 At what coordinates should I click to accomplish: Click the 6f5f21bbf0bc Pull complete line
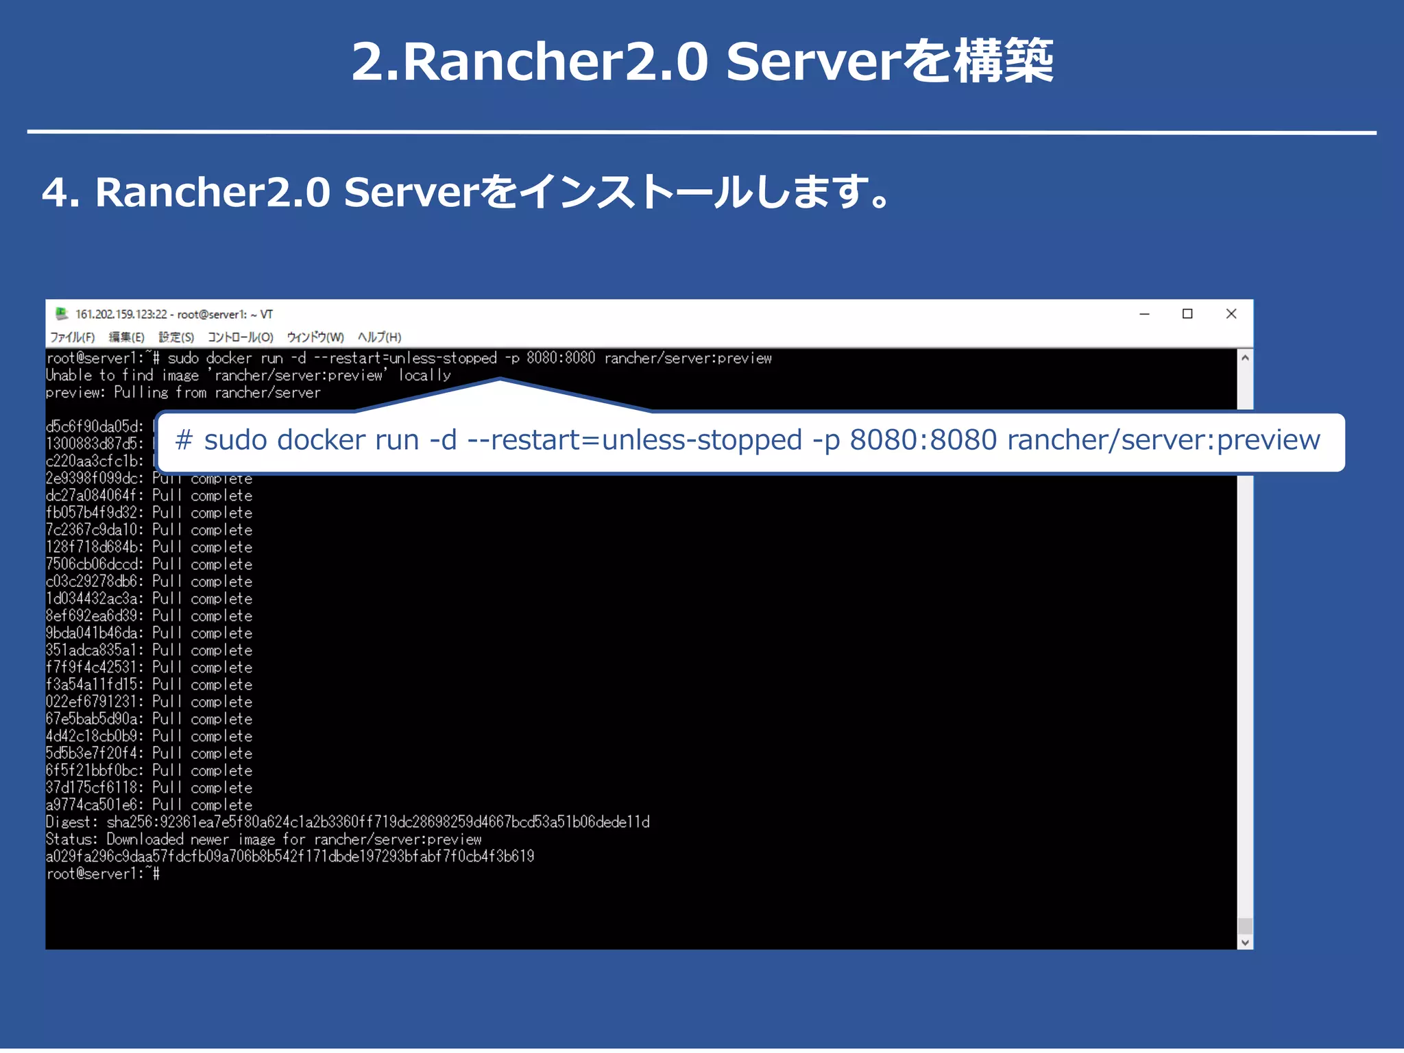pos(149,771)
